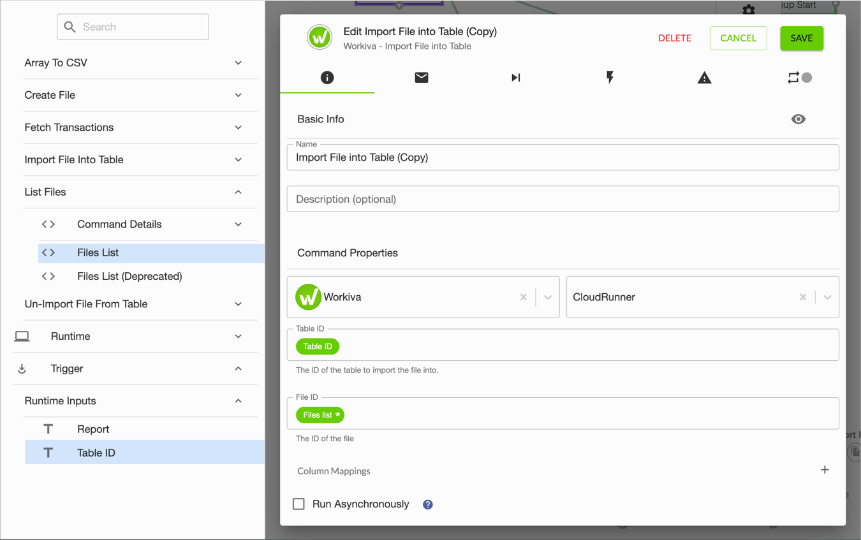This screenshot has width=861, height=540.
Task: Open the lightning bolt tab
Action: [x=610, y=78]
